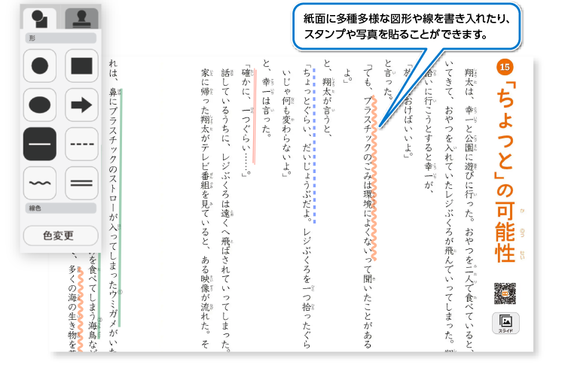This screenshot has width=568, height=377.
Task: Click the text 「ちょっとぐらい、だいじょうぶだよ。」
Action: click(307, 143)
